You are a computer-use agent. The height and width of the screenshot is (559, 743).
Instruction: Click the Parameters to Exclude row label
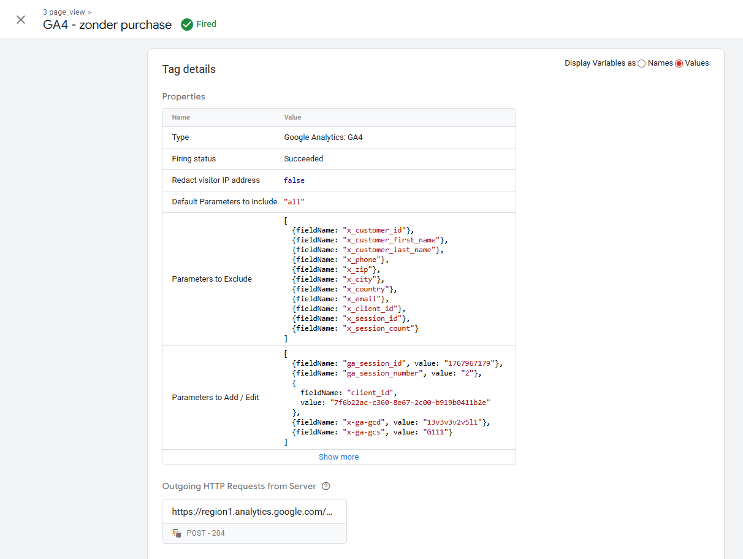pyautogui.click(x=211, y=279)
